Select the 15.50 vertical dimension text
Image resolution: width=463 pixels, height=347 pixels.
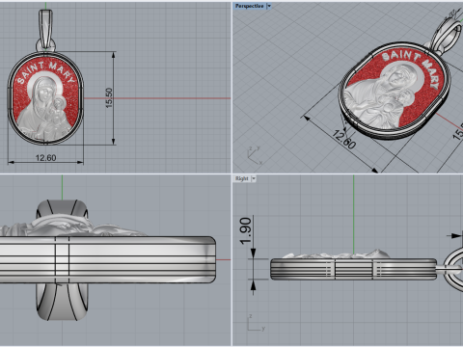[109, 97]
